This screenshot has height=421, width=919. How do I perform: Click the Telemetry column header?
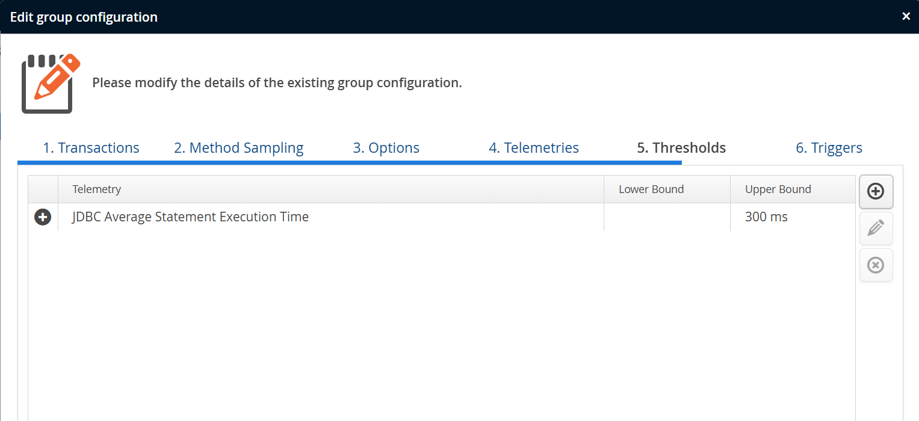[97, 189]
